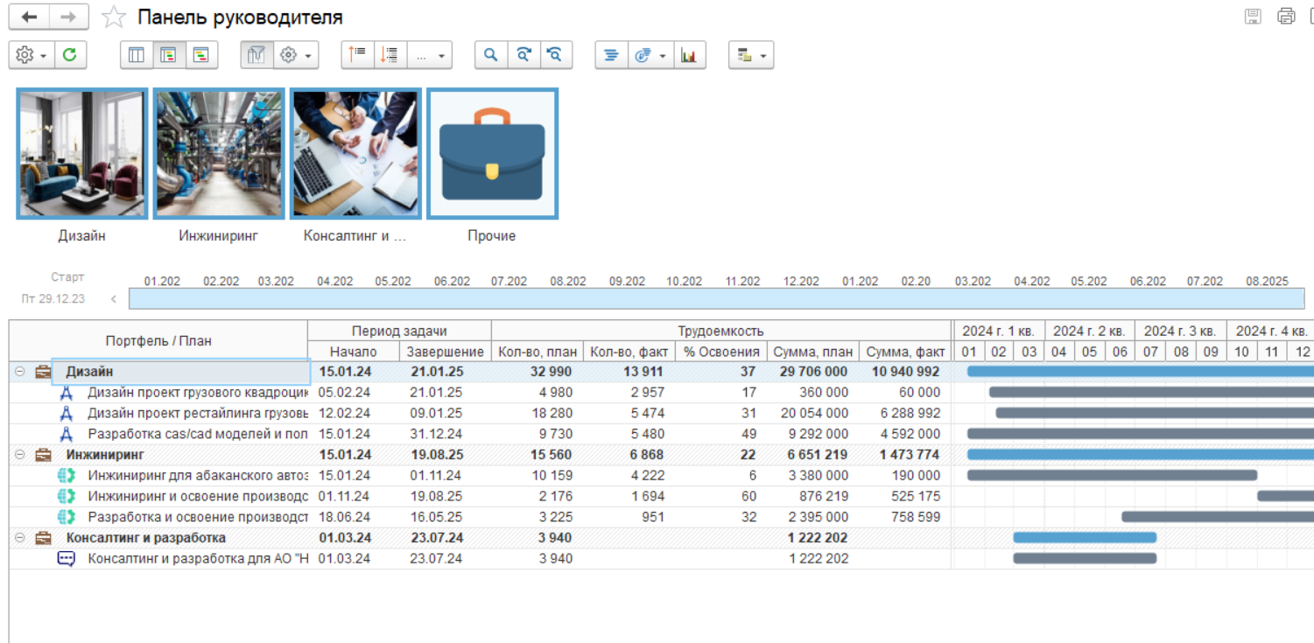Click the sort descending levels icon
This screenshot has height=643, width=1314.
tap(390, 55)
